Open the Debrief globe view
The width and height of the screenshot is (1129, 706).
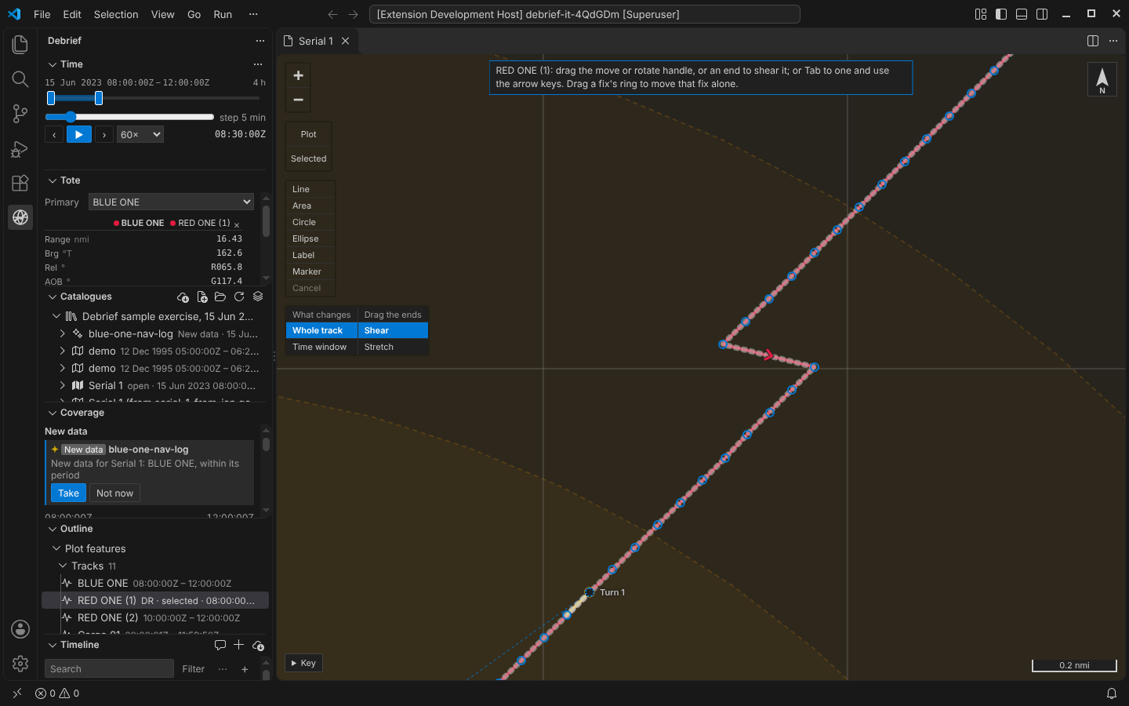[20, 217]
